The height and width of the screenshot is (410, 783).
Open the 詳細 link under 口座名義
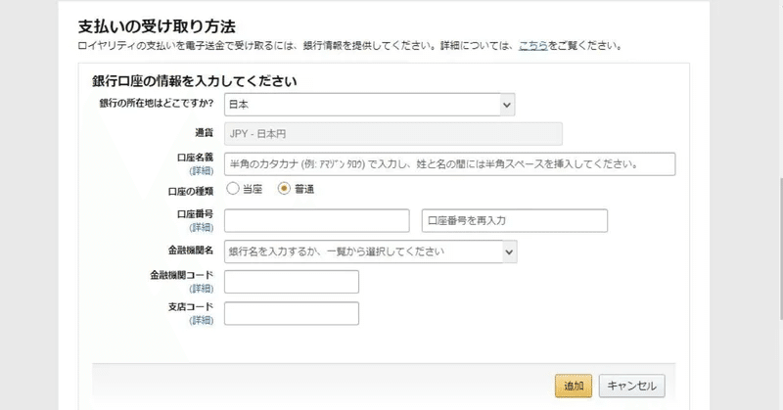pyautogui.click(x=202, y=171)
